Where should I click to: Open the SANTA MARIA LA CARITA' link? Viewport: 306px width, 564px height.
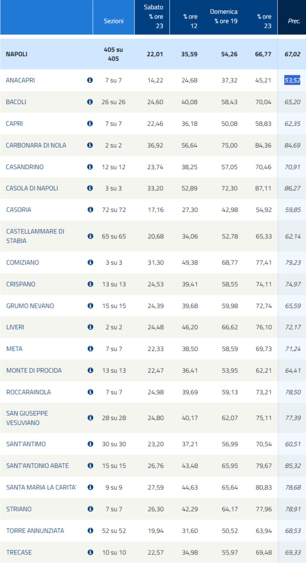click(41, 487)
